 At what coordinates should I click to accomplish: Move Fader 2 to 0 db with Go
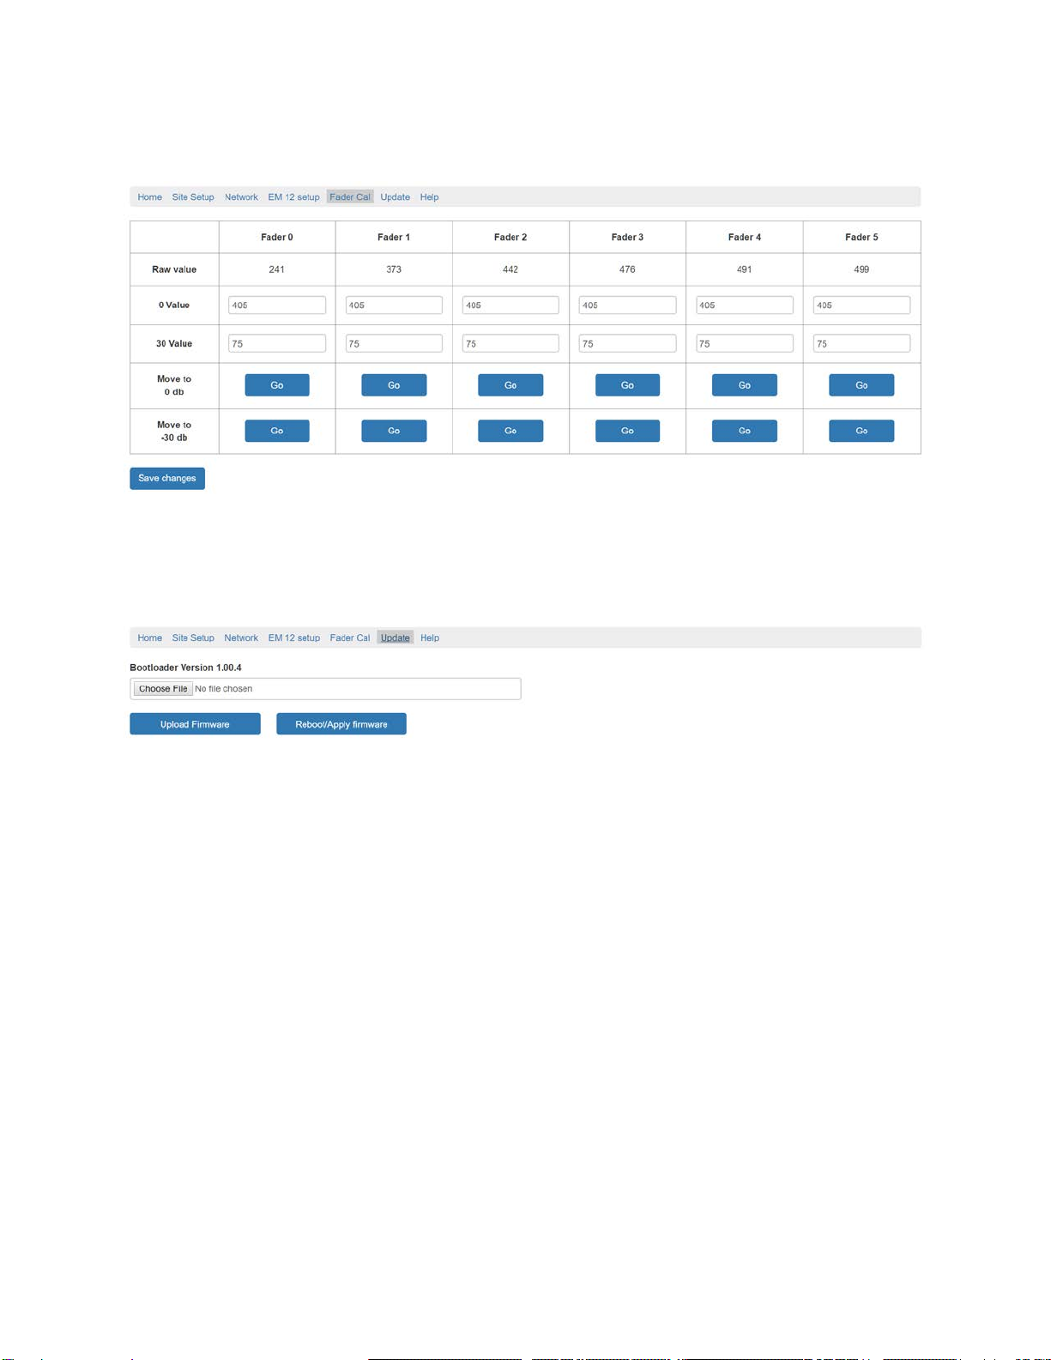(x=510, y=385)
